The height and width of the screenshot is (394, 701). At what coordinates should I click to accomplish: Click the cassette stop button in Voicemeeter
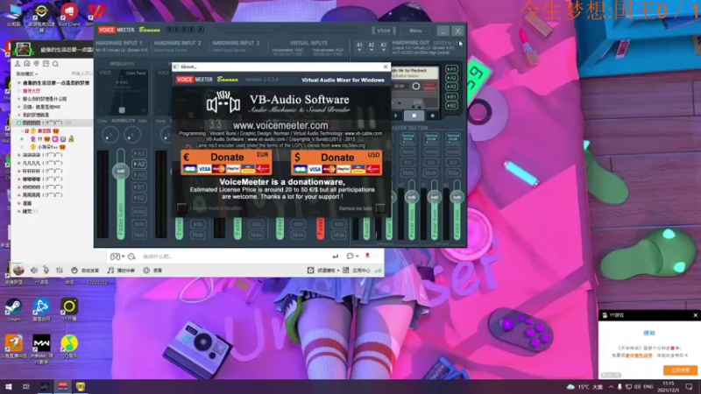pos(414,116)
